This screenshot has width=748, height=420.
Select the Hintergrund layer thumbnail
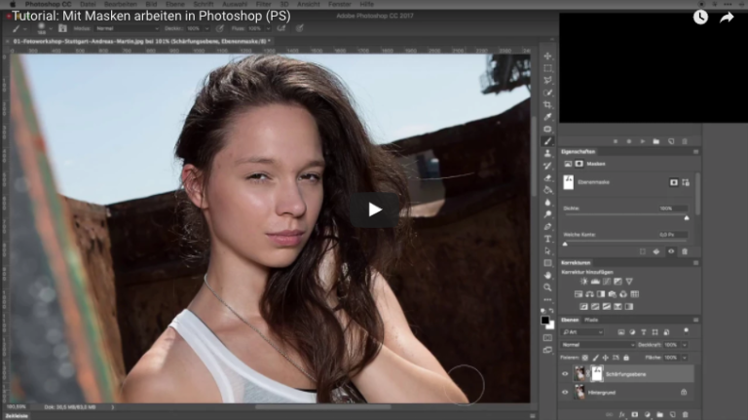[x=580, y=393]
